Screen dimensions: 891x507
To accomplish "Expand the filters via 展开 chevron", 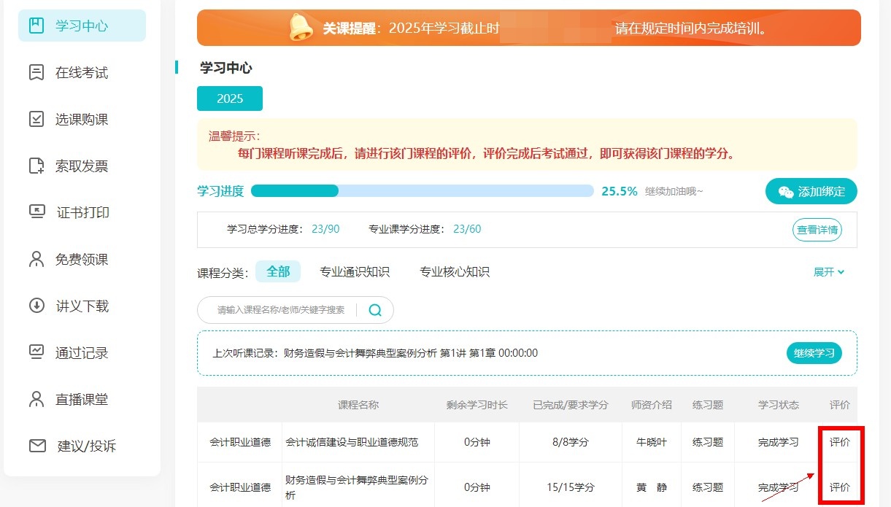I will click(829, 271).
